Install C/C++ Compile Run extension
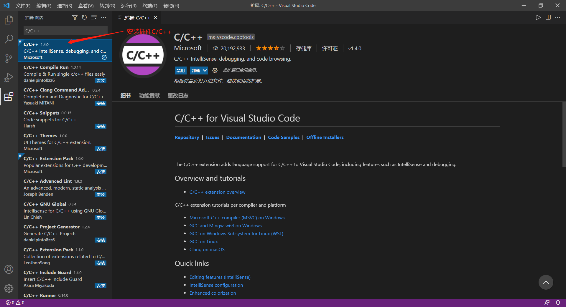The image size is (566, 307). (x=101, y=81)
